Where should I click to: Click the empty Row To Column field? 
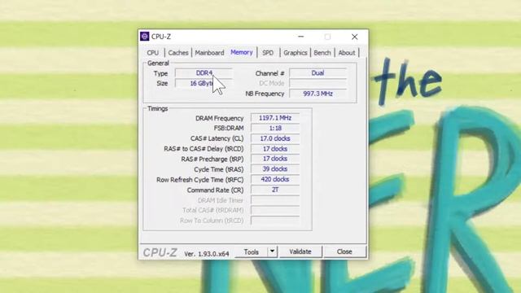[x=275, y=221]
